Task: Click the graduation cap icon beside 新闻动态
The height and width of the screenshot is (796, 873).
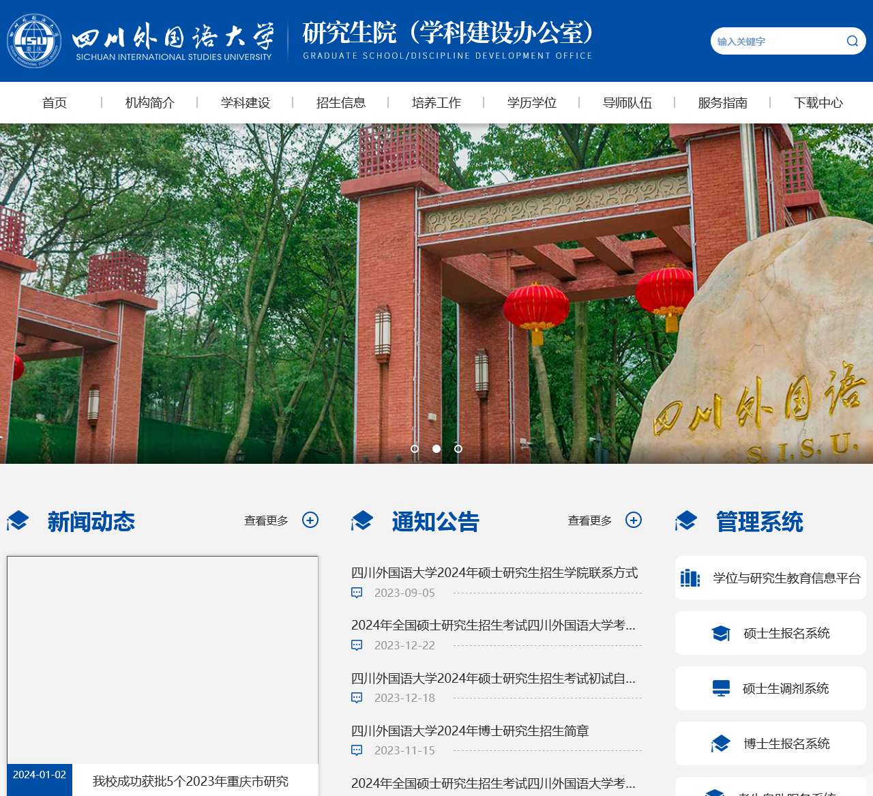Action: [18, 521]
